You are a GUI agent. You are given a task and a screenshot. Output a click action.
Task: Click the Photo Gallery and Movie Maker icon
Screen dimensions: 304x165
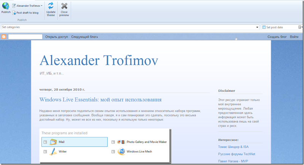121,142
